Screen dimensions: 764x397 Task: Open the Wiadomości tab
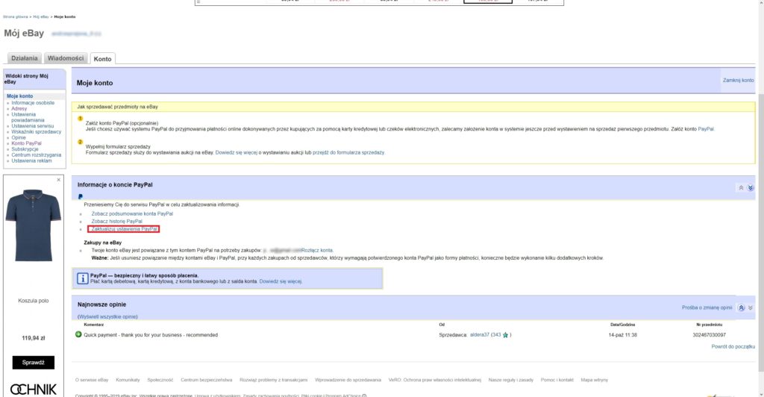point(66,58)
